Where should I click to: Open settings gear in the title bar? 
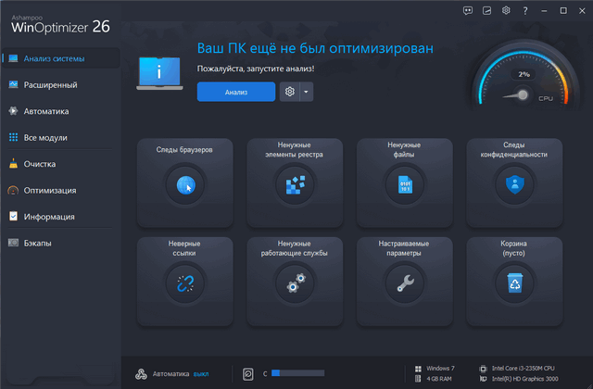506,10
